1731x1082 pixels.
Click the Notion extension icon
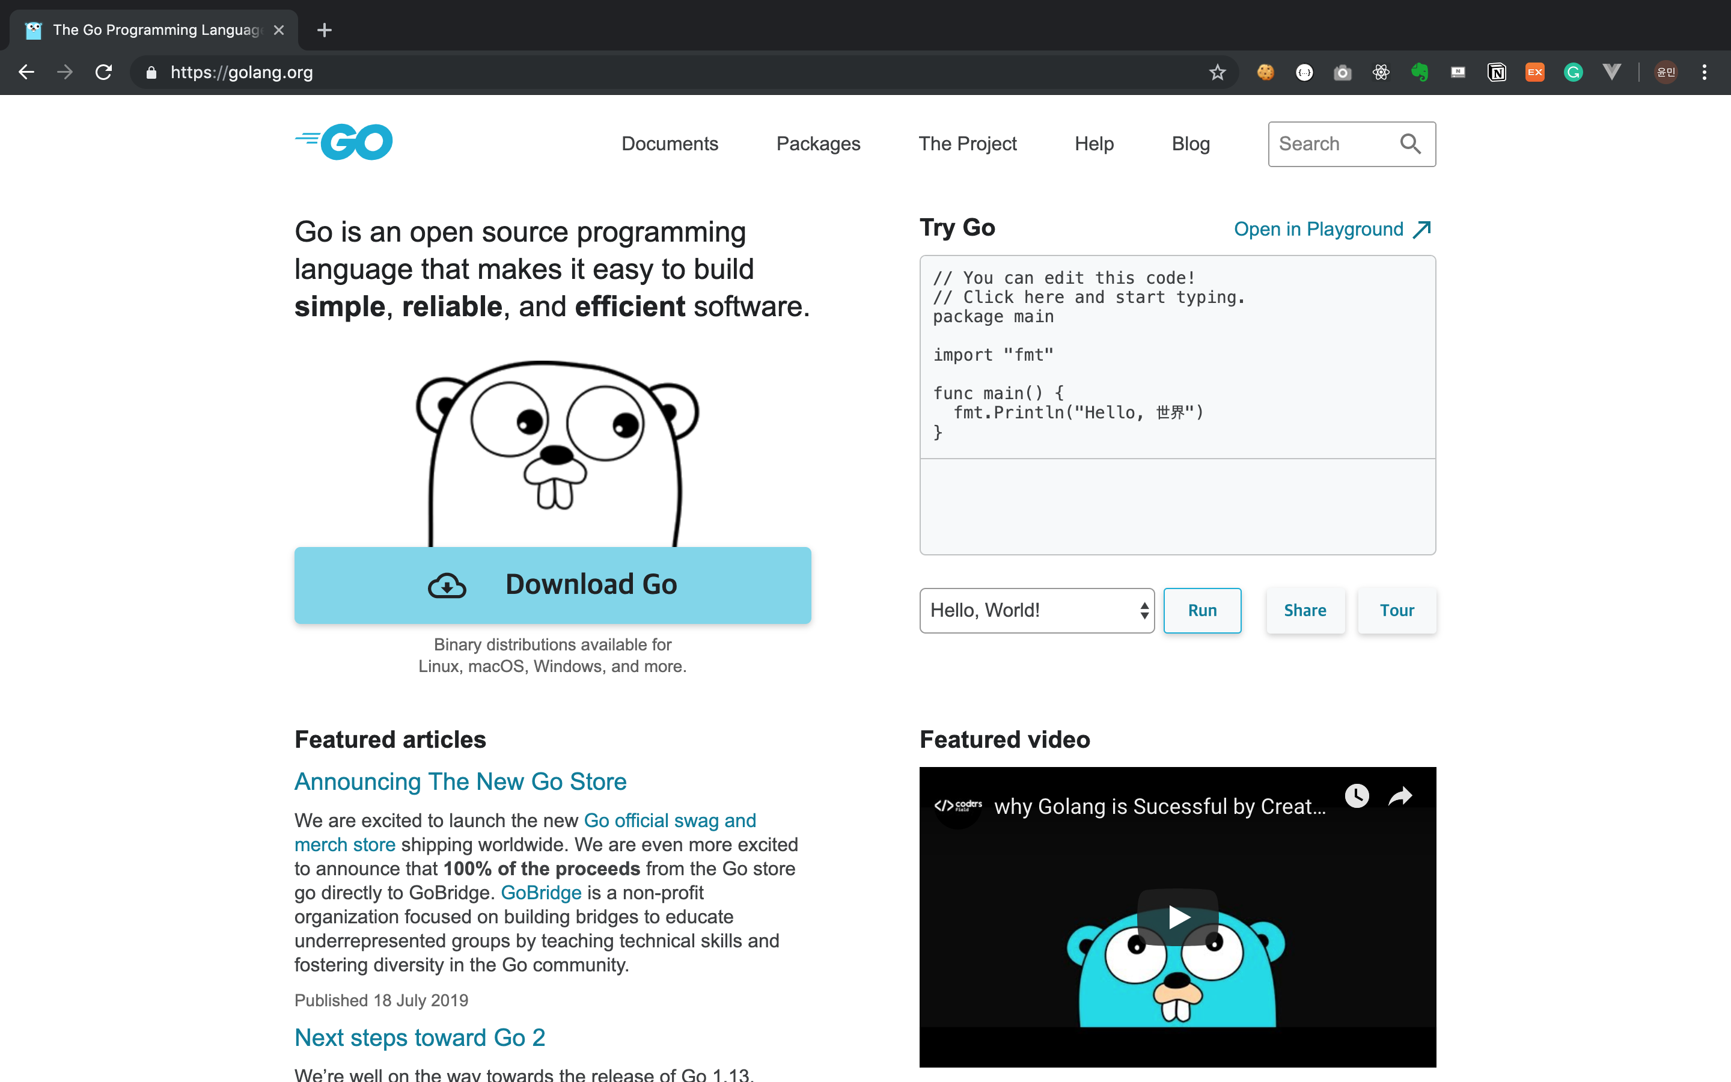(1497, 72)
